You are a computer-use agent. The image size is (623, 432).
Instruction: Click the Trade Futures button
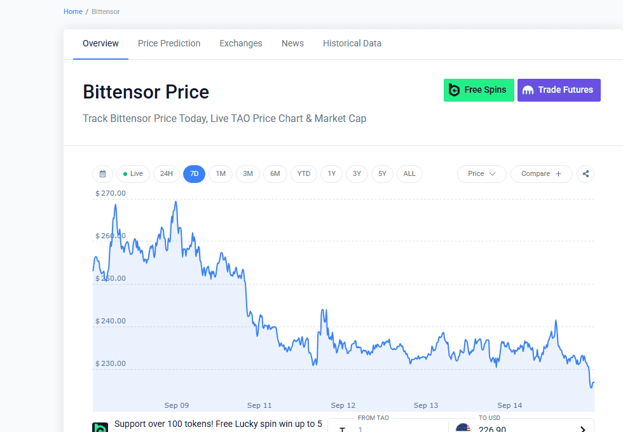559,90
